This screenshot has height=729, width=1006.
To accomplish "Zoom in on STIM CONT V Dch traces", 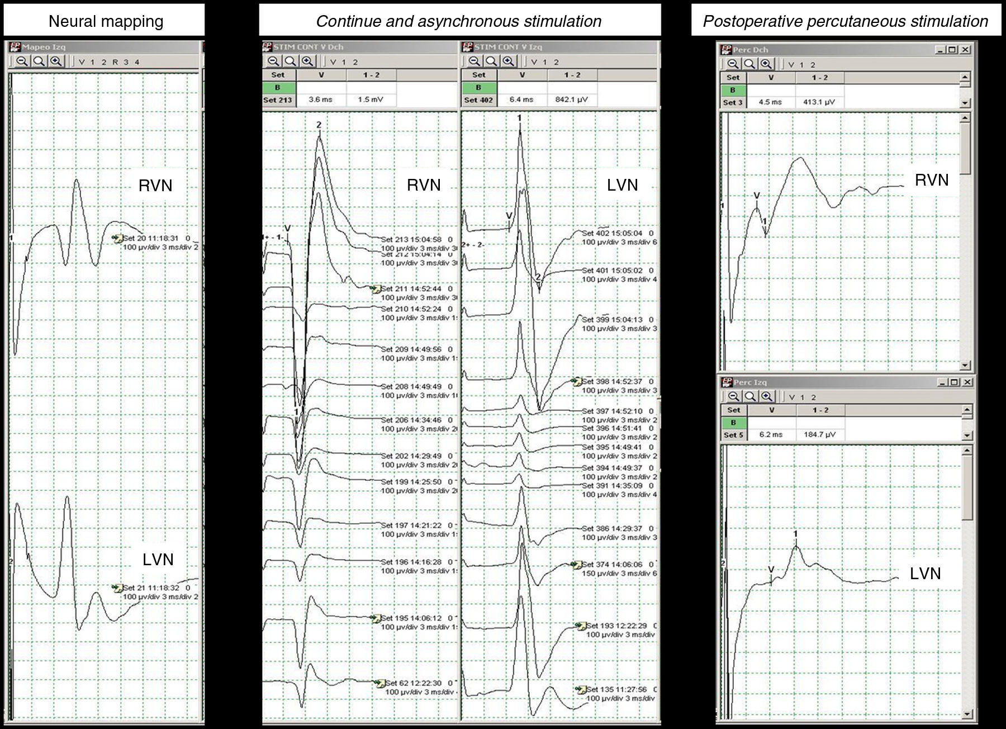I will pyautogui.click(x=307, y=61).
